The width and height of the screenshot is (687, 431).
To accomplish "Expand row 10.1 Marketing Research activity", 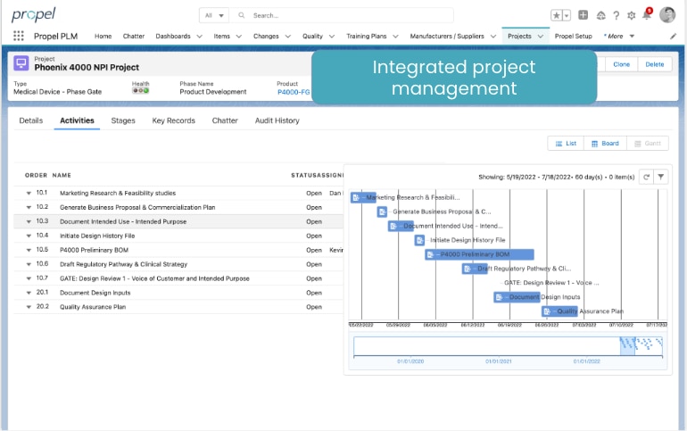I will (29, 193).
